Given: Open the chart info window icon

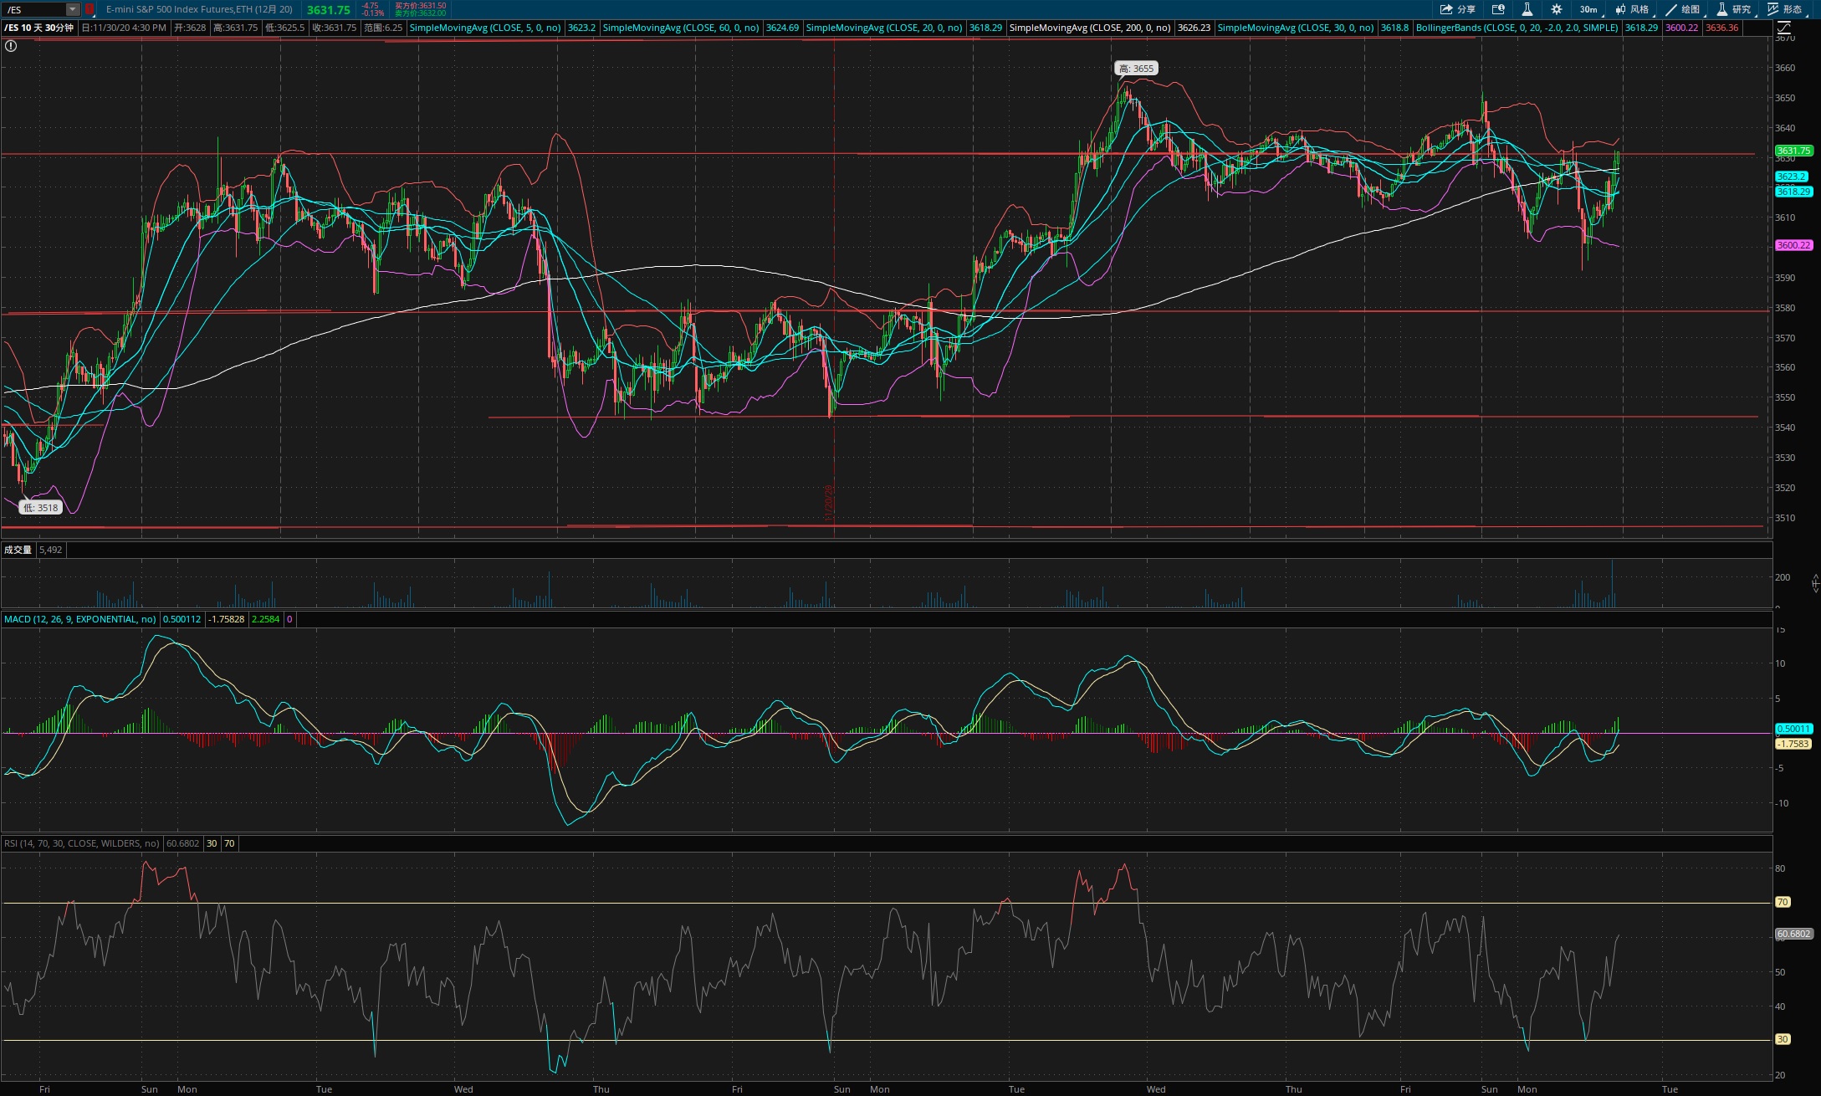Looking at the screenshot, I should point(1498,9).
